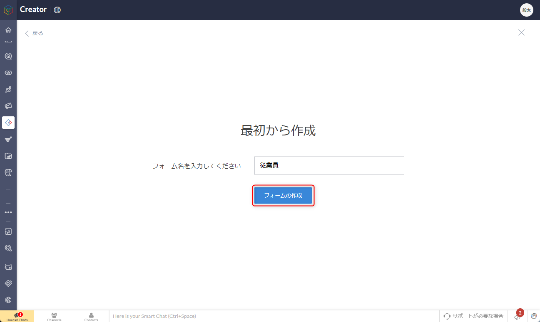Click the Zoho logo at top left
The width and height of the screenshot is (540, 322).
coord(8,10)
